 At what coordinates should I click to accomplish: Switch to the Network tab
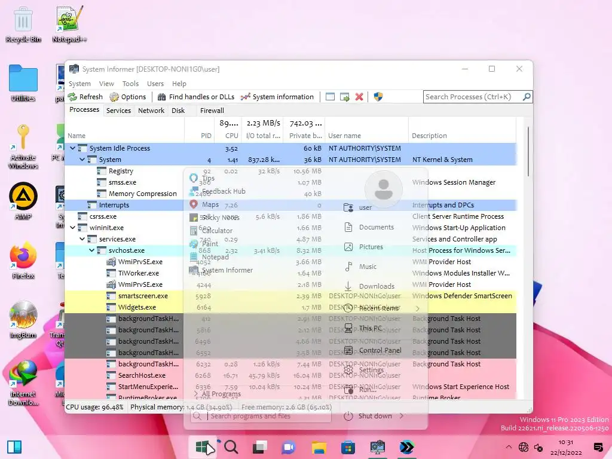tap(151, 111)
